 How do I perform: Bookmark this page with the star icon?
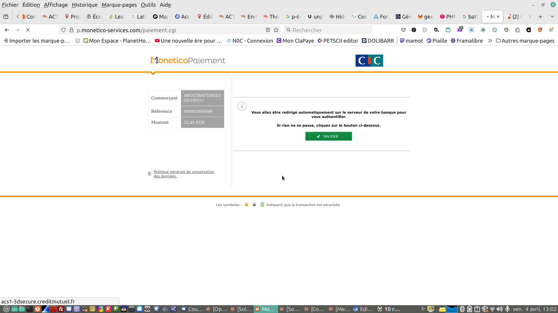(276, 30)
